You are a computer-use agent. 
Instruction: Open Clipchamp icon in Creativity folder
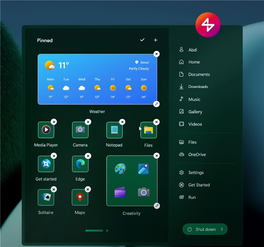(120, 192)
